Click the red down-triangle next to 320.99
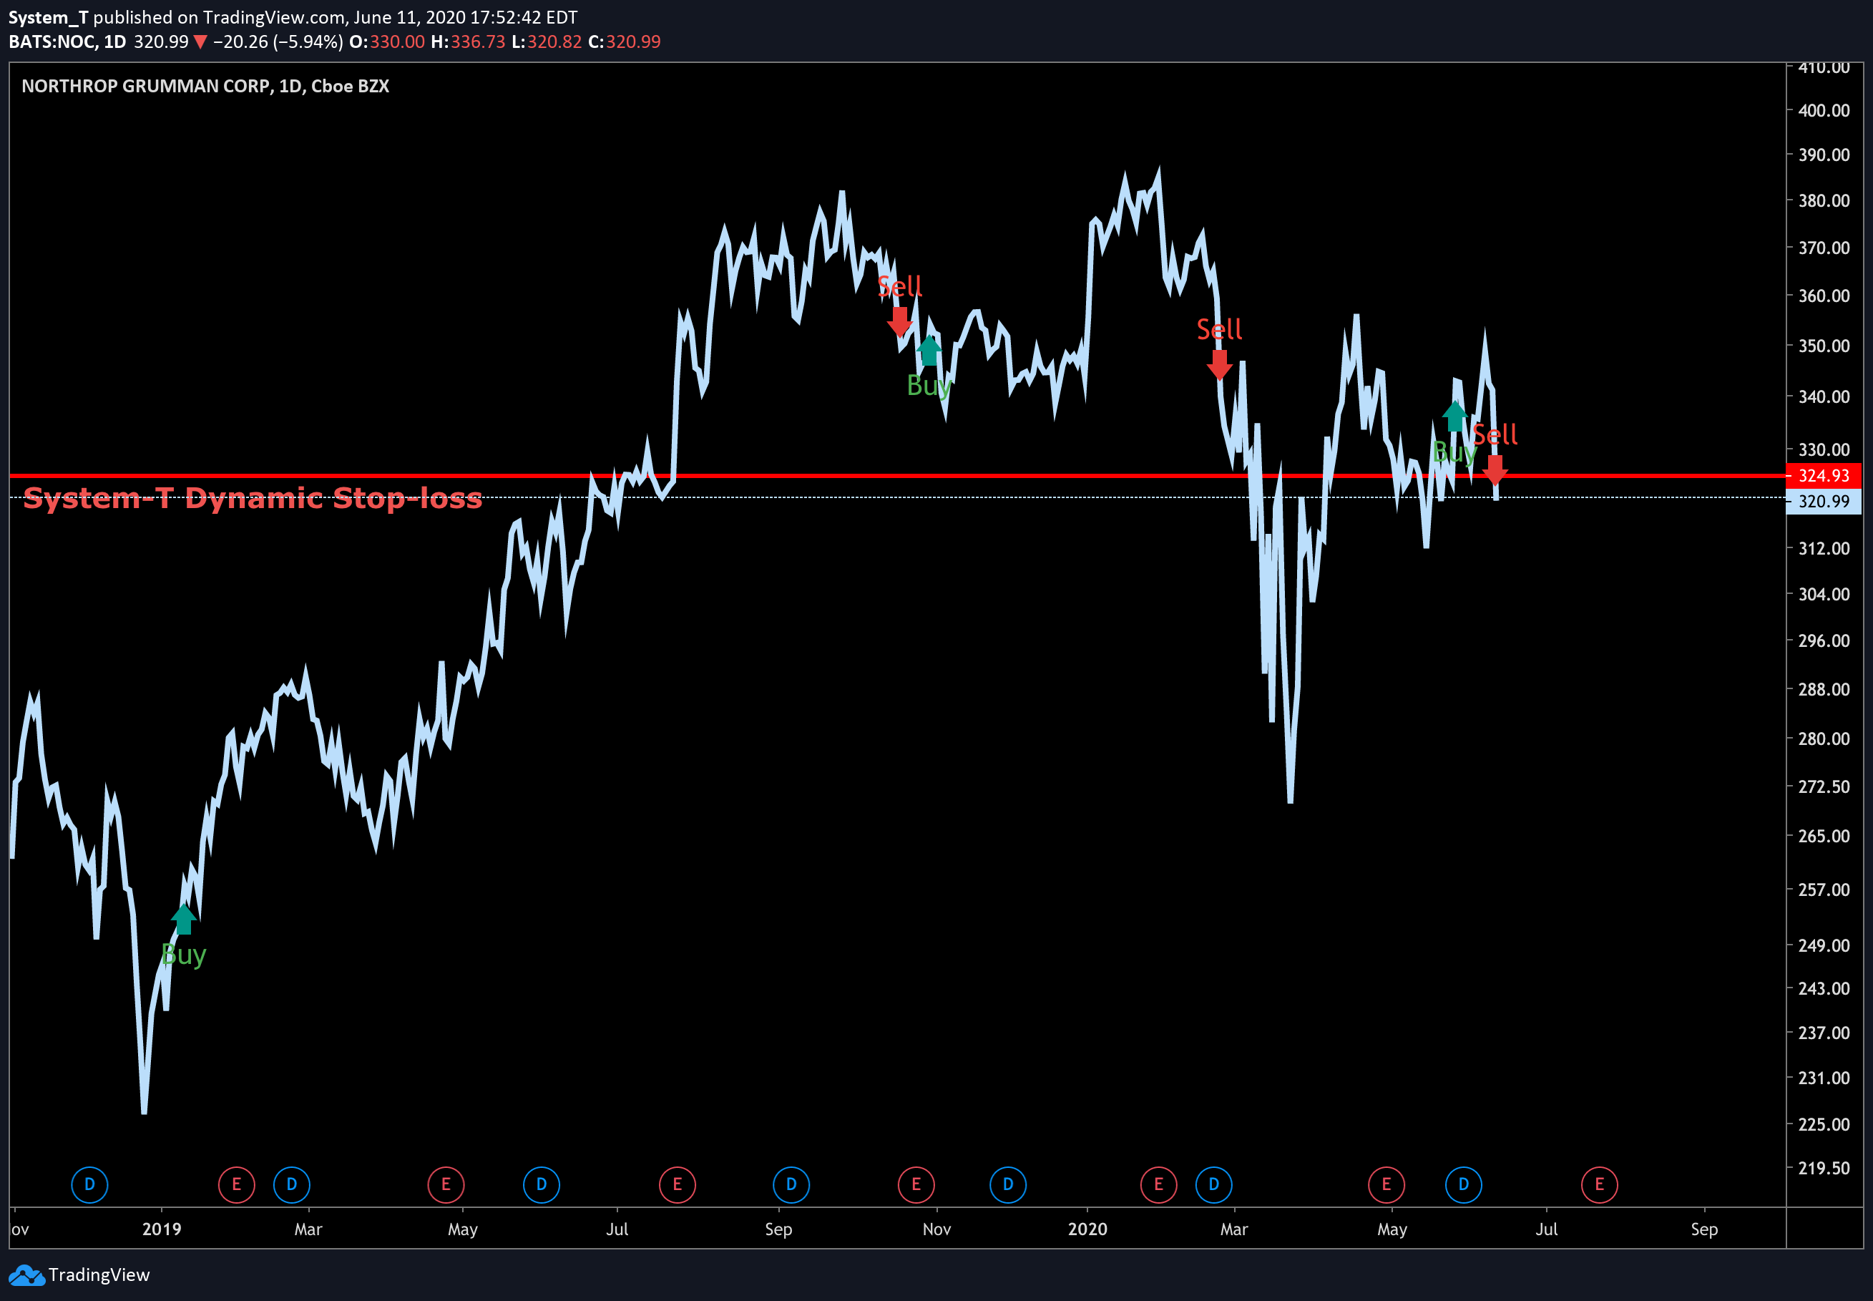1873x1301 pixels. click(200, 42)
